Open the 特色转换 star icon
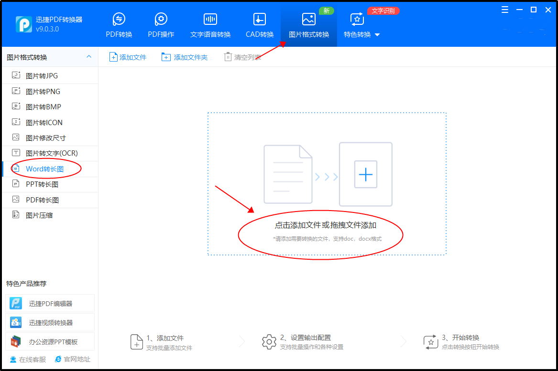 357,19
